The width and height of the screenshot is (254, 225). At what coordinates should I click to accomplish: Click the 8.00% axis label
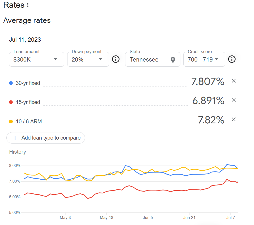coord(15,166)
